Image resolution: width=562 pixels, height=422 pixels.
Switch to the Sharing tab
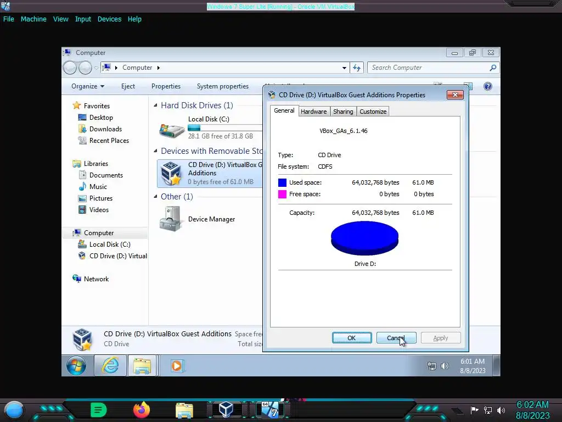click(x=343, y=112)
